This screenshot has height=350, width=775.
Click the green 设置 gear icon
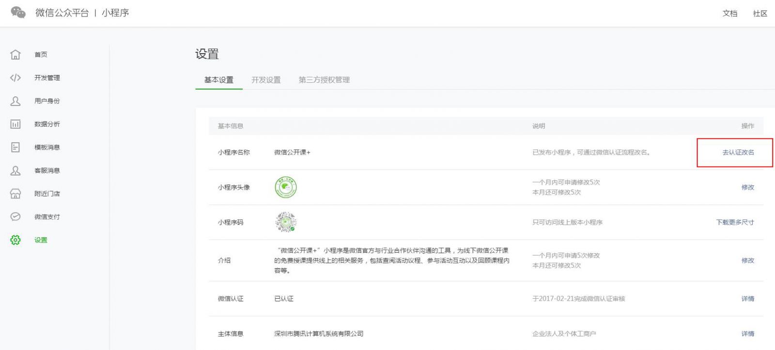pos(15,240)
